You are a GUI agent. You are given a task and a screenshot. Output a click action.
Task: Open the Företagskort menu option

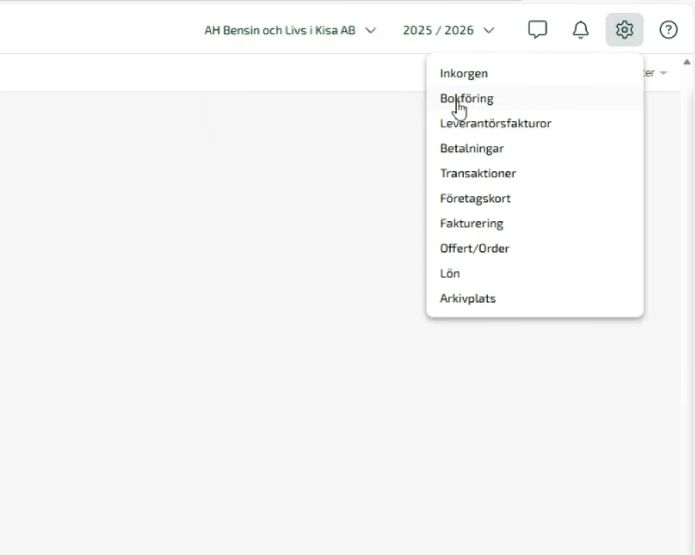tap(475, 198)
